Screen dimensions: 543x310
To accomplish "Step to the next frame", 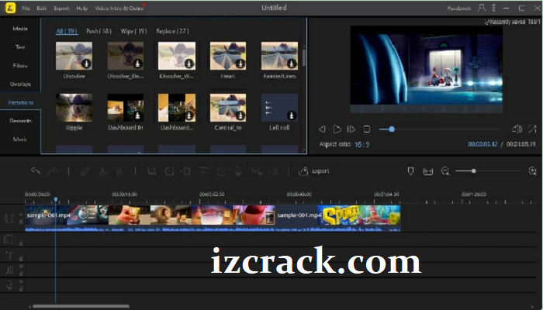I will pos(351,129).
